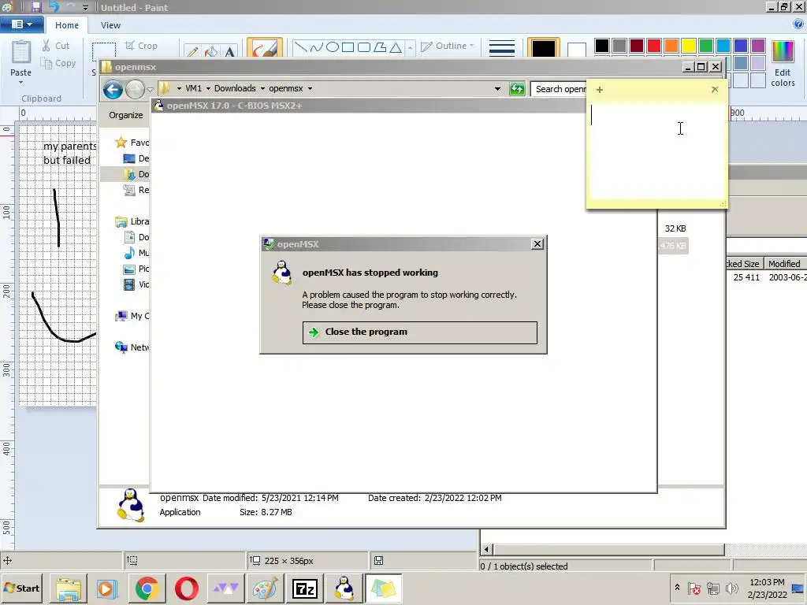Viewport: 807px width, 605px height.
Task: Switch to the Home ribbon tab
Action: click(x=67, y=25)
